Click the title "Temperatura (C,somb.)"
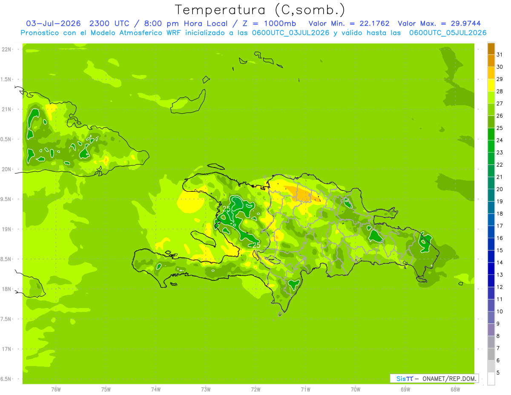This screenshot has width=511, height=395. (260, 10)
